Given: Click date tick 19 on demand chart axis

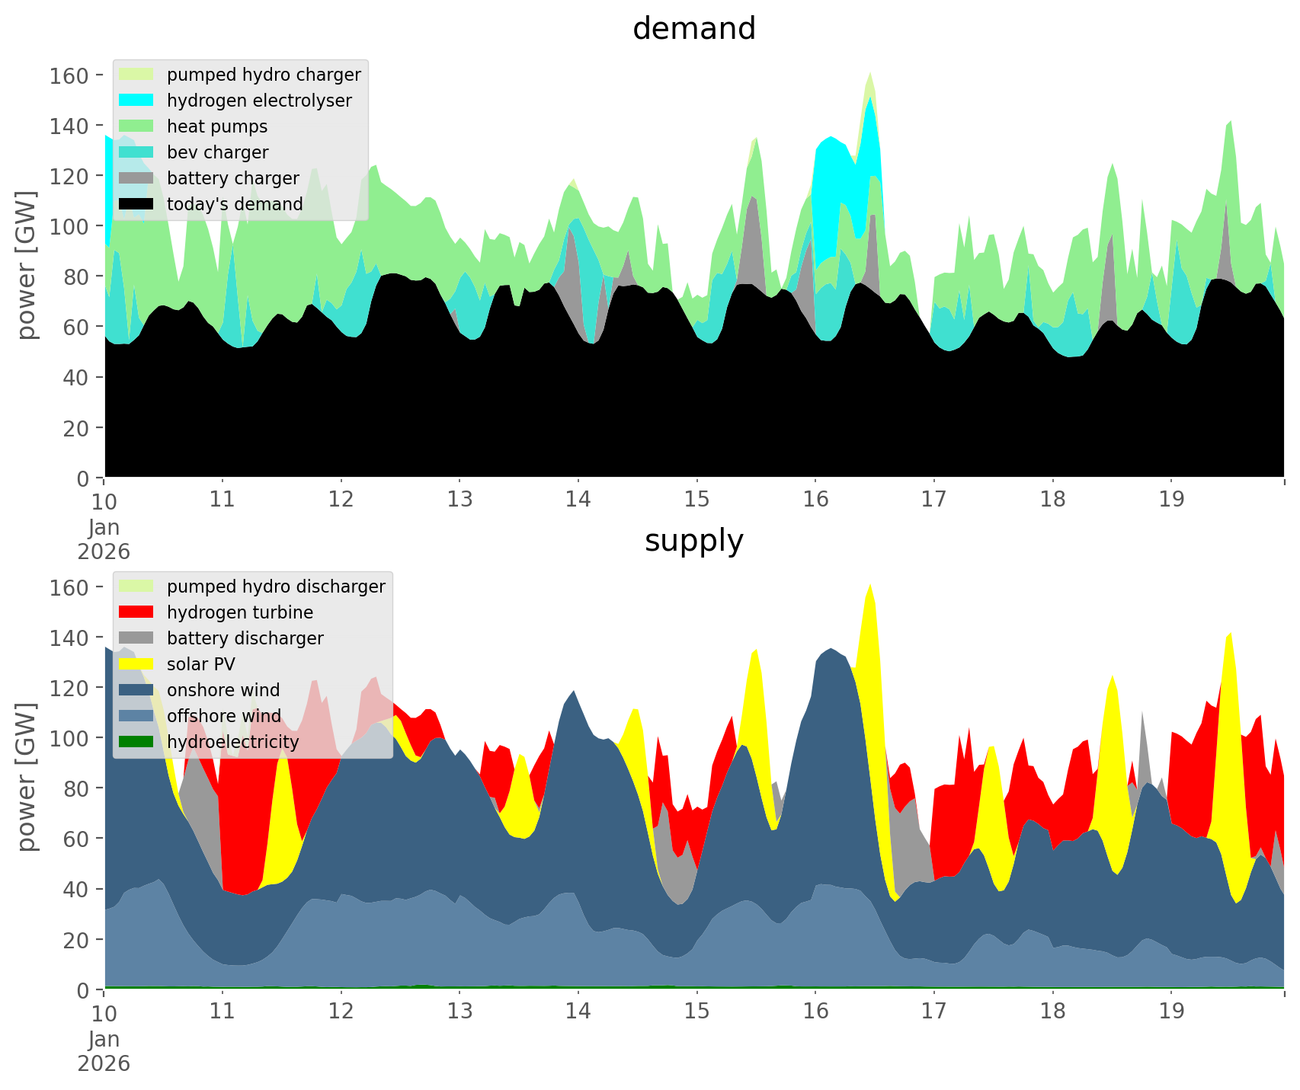Looking at the screenshot, I should pos(1171,500).
